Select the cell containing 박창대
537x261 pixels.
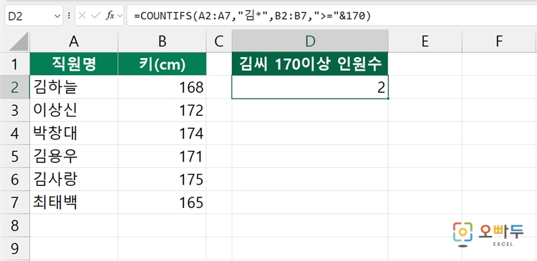pos(74,134)
